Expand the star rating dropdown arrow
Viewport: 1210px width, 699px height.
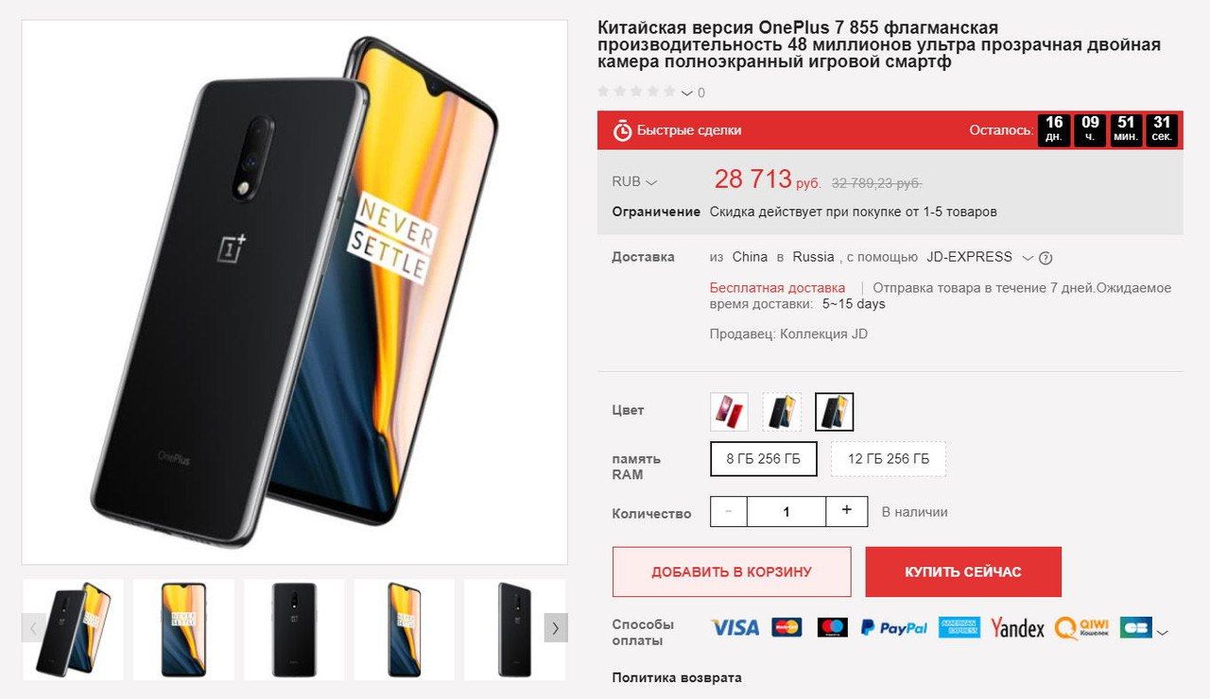pyautogui.click(x=687, y=93)
